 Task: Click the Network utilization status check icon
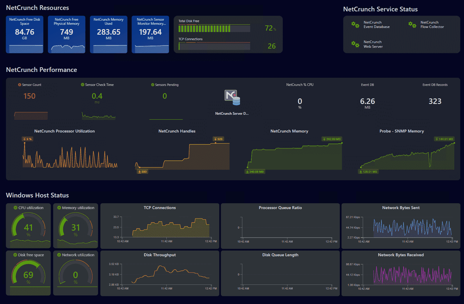59,255
